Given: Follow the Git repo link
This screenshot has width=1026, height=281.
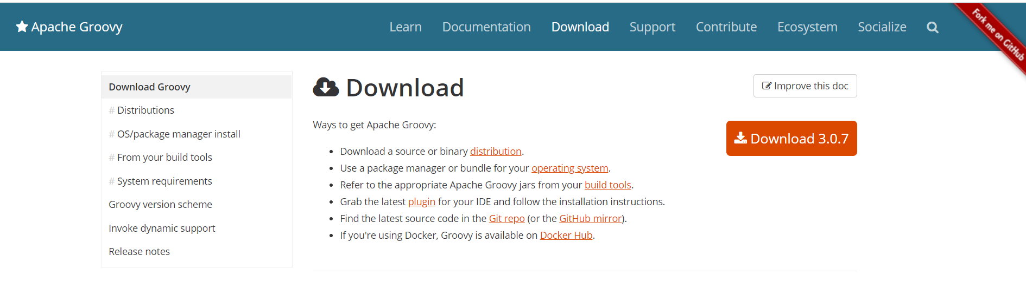Looking at the screenshot, I should 507,219.
